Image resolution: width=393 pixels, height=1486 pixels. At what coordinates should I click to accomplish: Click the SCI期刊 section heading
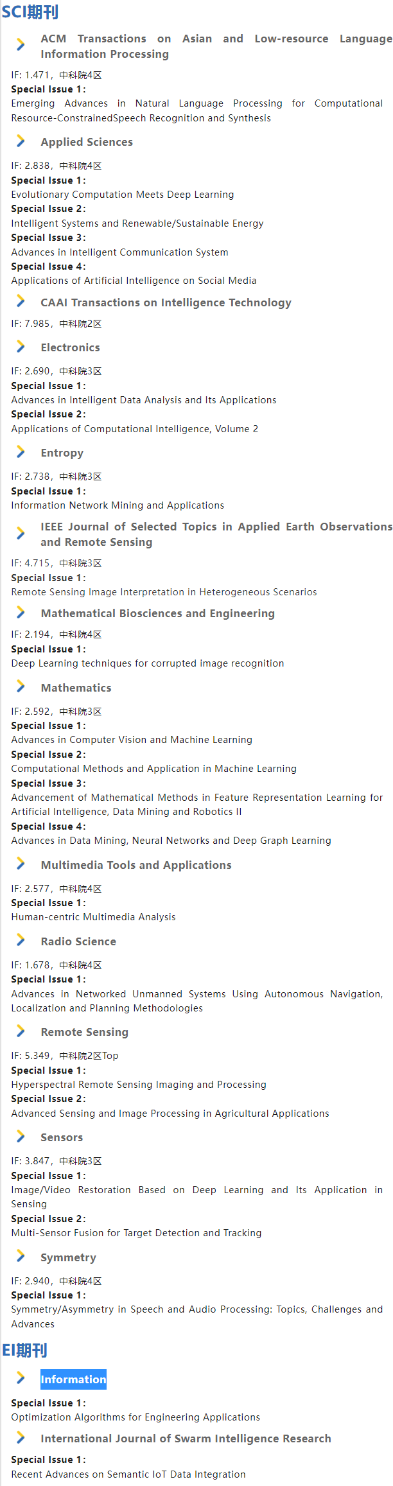coord(30,12)
